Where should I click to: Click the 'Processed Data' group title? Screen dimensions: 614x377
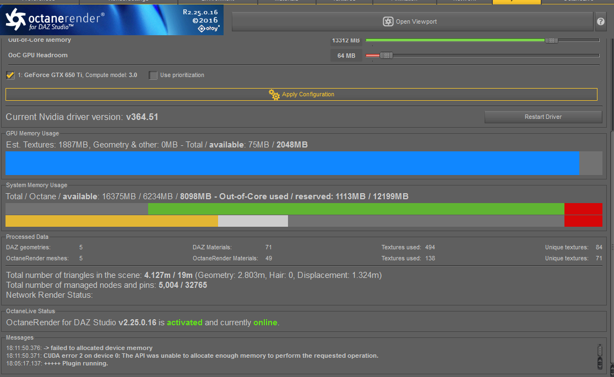click(27, 237)
